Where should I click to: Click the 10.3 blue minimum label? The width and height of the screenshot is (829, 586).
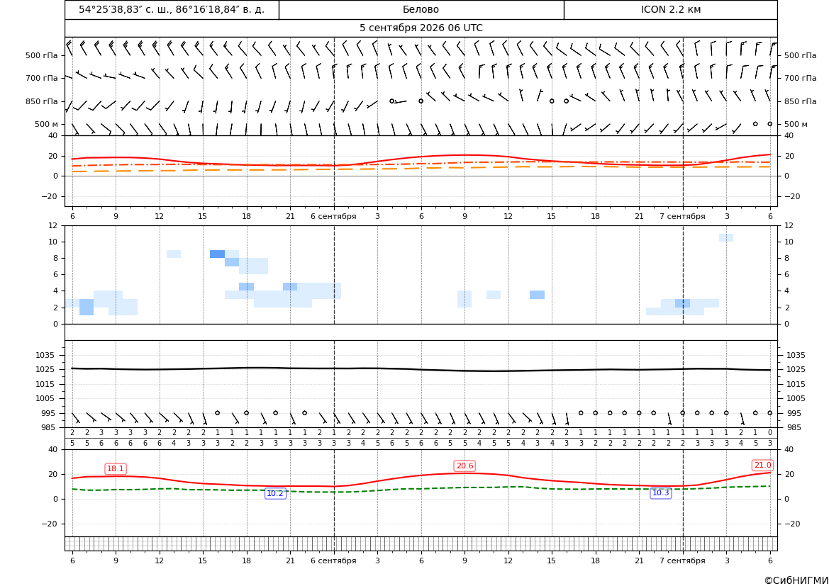660,492
